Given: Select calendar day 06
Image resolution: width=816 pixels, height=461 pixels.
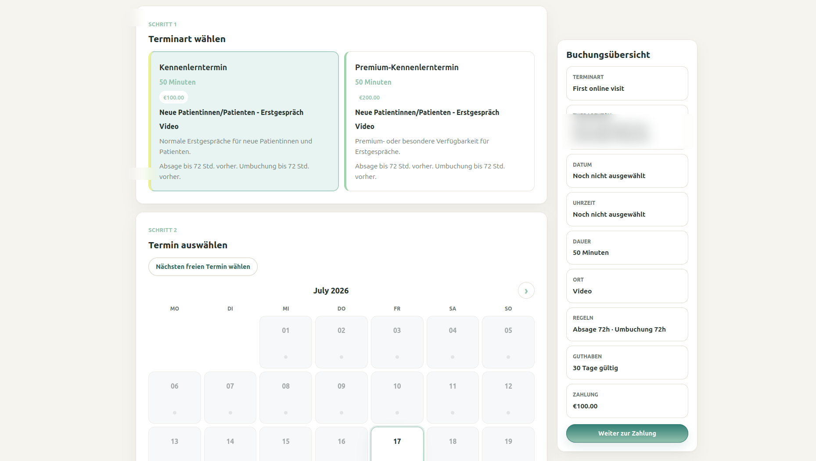Looking at the screenshot, I should coord(175,397).
